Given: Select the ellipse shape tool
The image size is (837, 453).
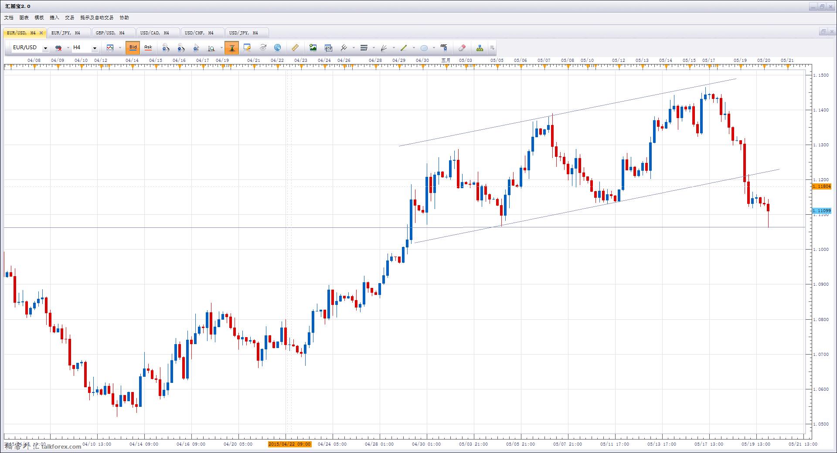Looking at the screenshot, I should tap(424, 48).
